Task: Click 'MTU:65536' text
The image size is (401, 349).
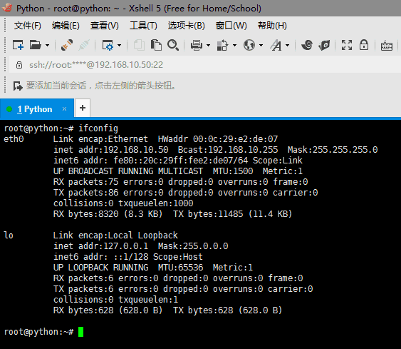Action: 180,268
